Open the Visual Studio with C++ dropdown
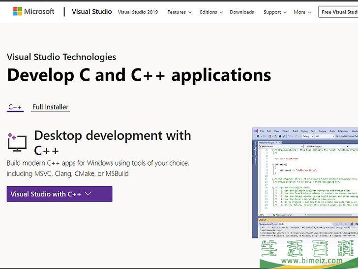The width and height of the screenshot is (358, 269). coord(60,194)
